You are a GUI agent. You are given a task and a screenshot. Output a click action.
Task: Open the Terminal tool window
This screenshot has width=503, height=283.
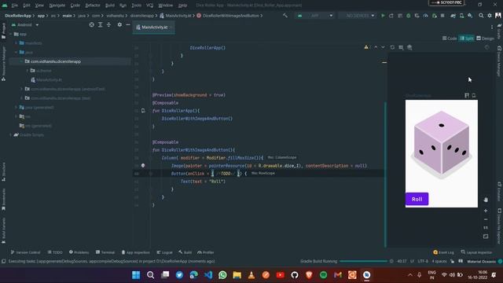pos(105,252)
